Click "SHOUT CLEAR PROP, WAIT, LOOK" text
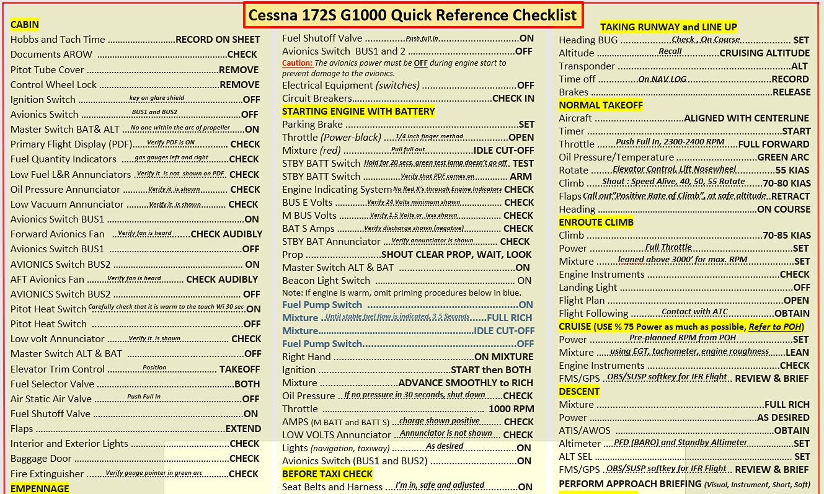Viewport: 824px width, 494px height. coord(456,255)
